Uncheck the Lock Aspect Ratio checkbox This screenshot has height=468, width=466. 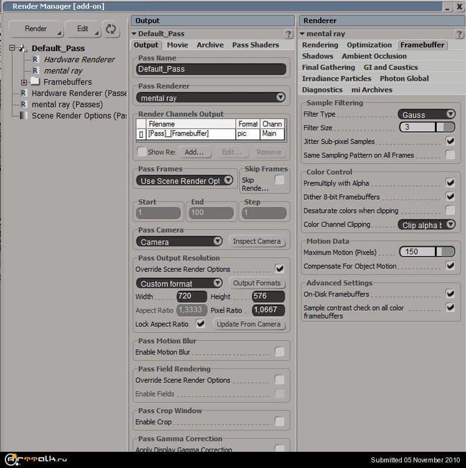tap(200, 324)
